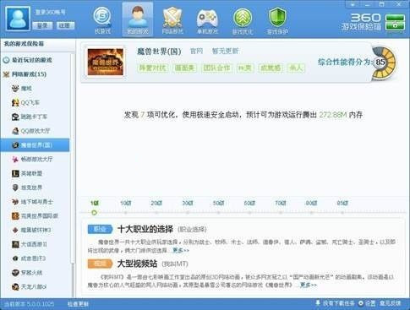Click the performance score 85 gauge
Screen dimensions: 410x310
click(384, 63)
